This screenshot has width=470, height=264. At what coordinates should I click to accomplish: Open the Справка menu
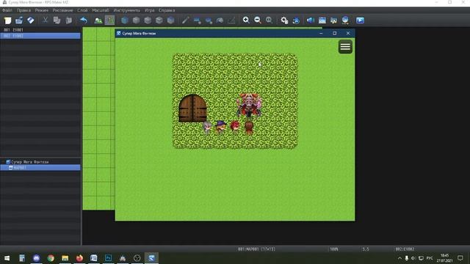tap(167, 10)
